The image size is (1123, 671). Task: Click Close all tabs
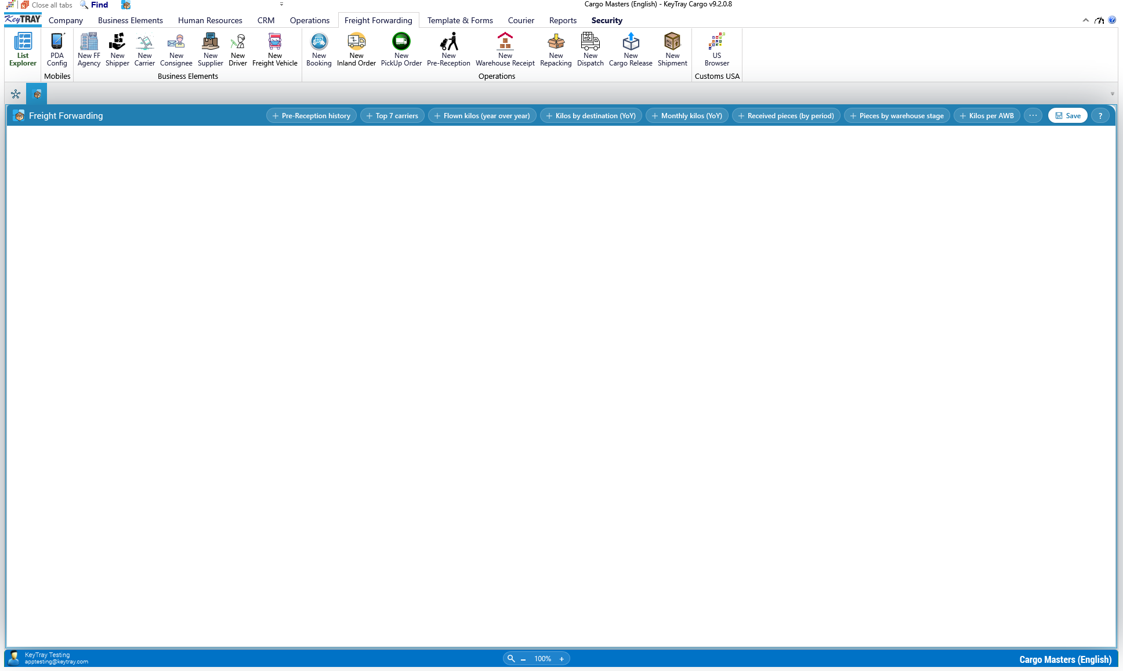click(x=47, y=5)
